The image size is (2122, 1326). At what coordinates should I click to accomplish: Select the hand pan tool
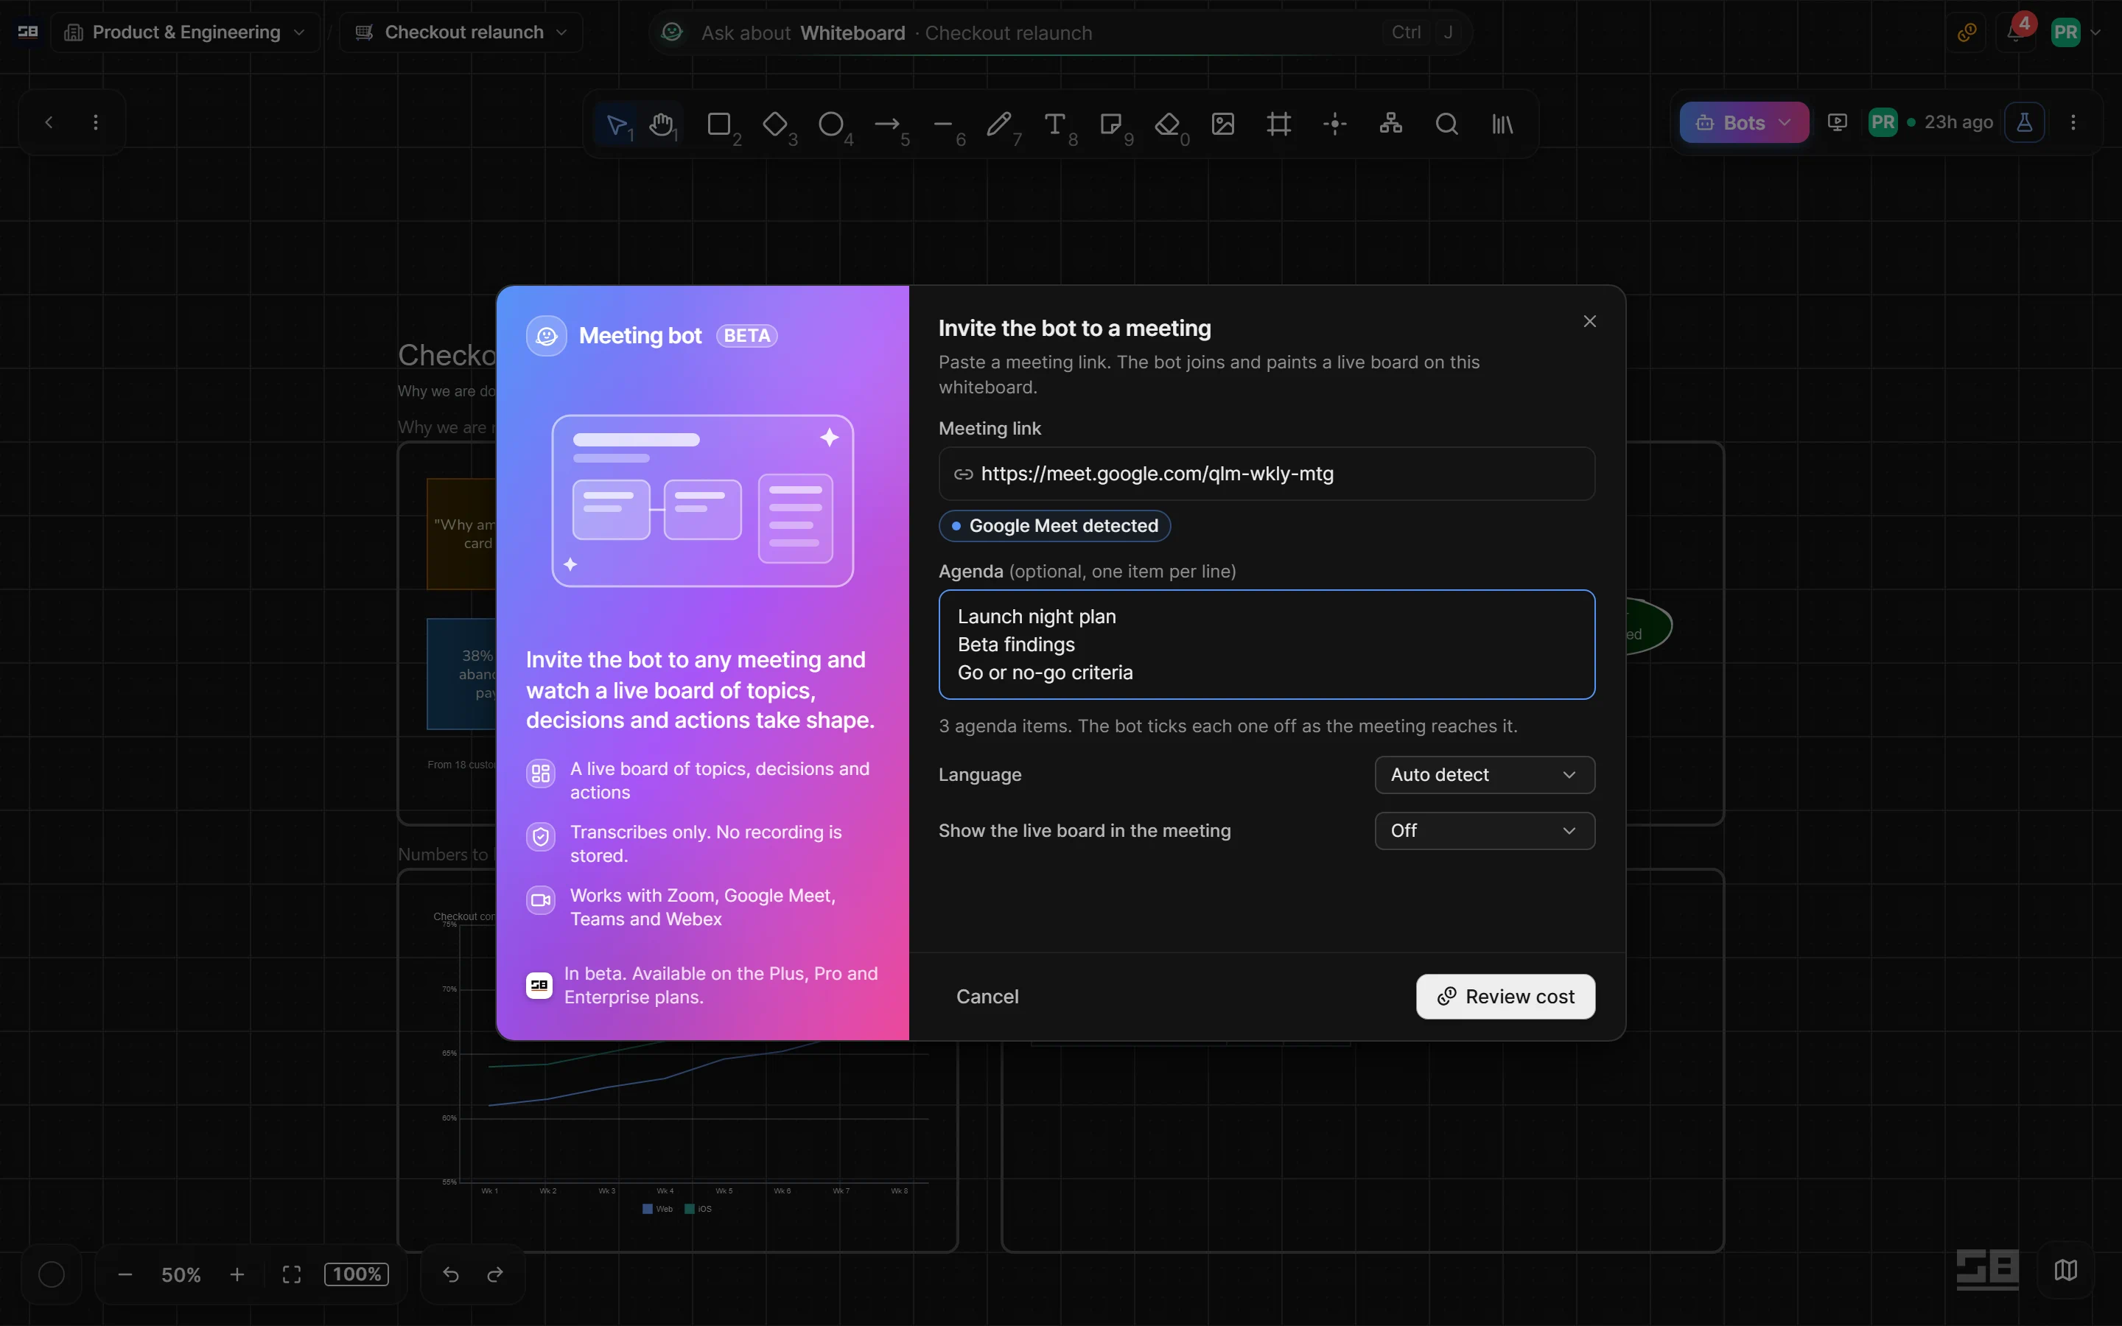[x=662, y=124]
